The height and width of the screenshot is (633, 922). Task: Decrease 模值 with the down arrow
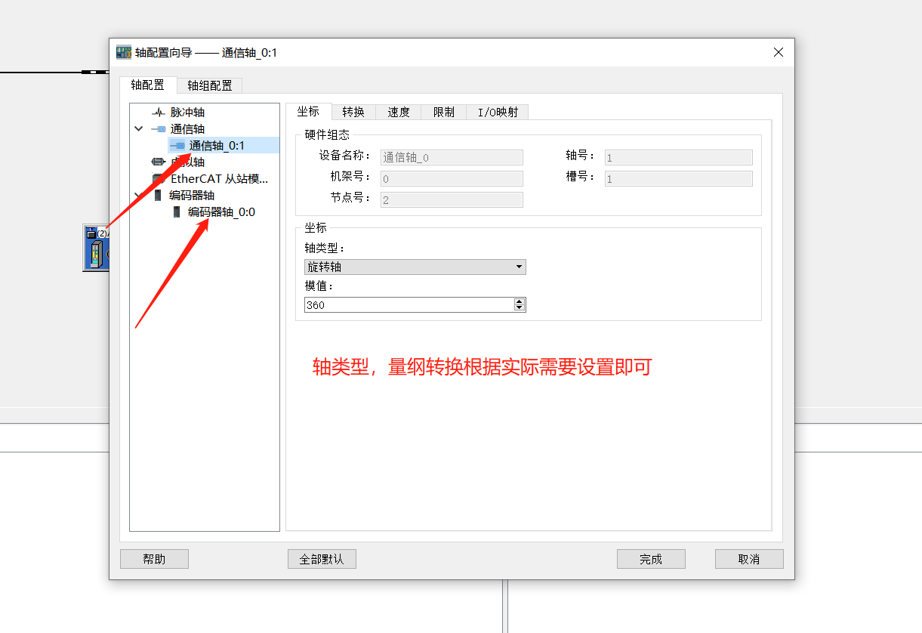point(520,308)
